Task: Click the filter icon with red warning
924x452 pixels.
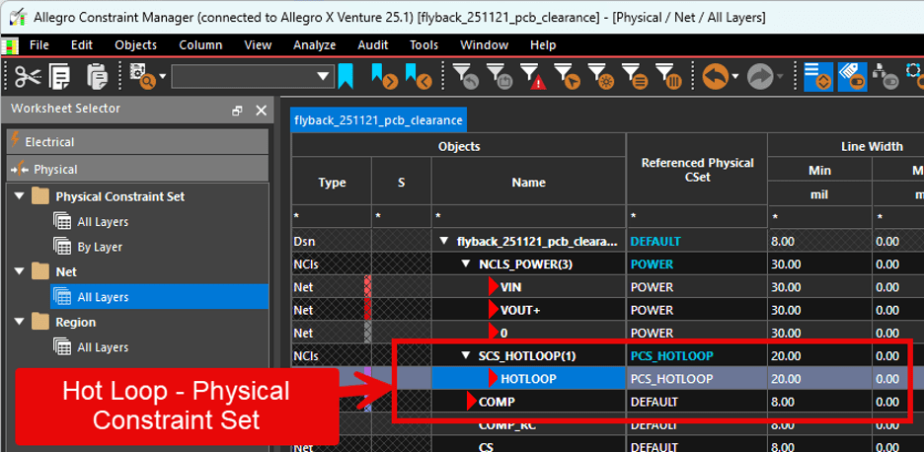Action: [x=533, y=77]
